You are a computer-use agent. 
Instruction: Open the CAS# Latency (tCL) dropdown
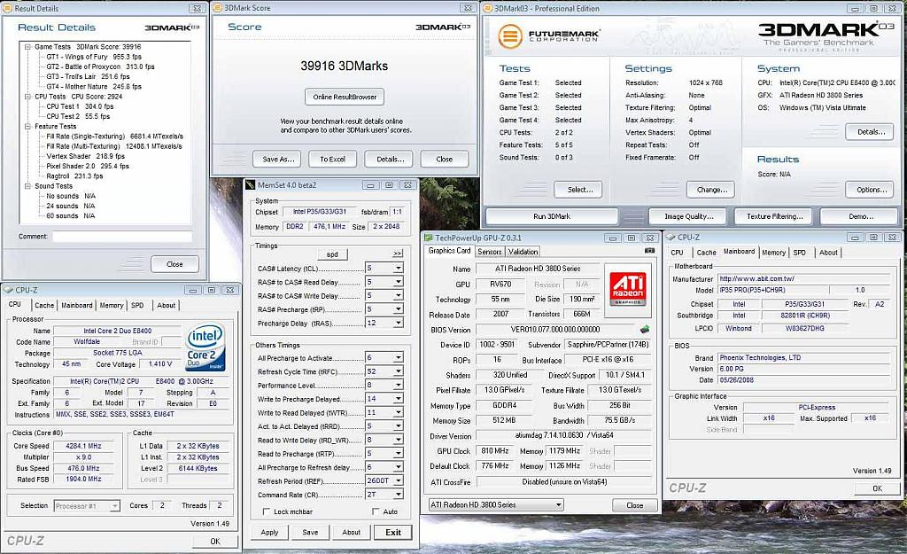click(x=398, y=268)
